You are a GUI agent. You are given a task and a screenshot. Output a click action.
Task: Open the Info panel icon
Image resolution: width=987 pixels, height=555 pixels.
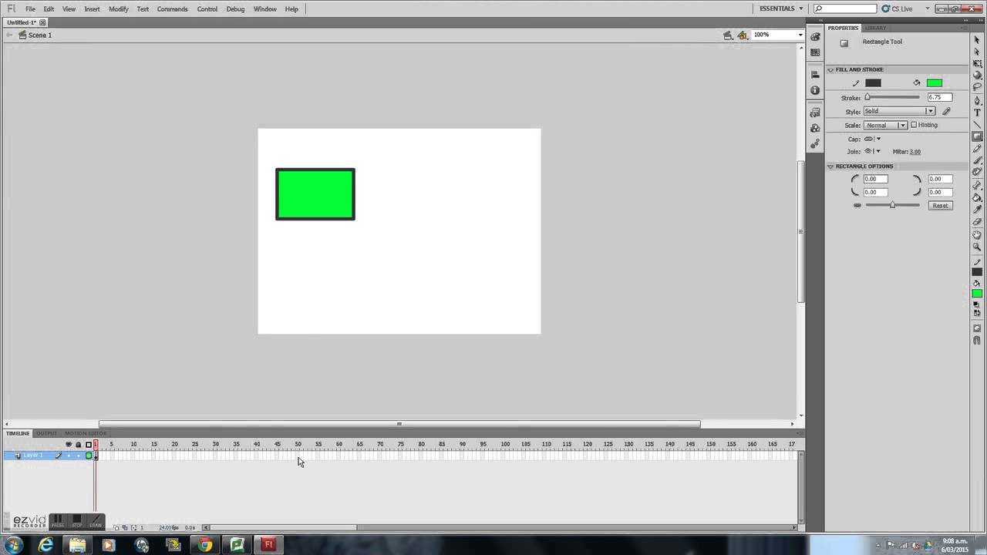click(815, 90)
